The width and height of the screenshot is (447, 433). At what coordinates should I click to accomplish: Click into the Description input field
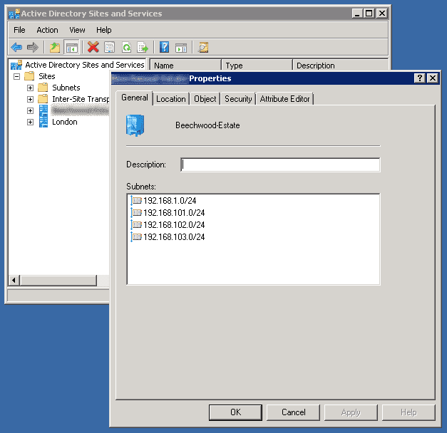[280, 165]
